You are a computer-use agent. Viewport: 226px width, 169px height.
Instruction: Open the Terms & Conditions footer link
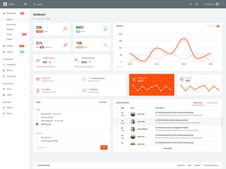tap(211, 165)
